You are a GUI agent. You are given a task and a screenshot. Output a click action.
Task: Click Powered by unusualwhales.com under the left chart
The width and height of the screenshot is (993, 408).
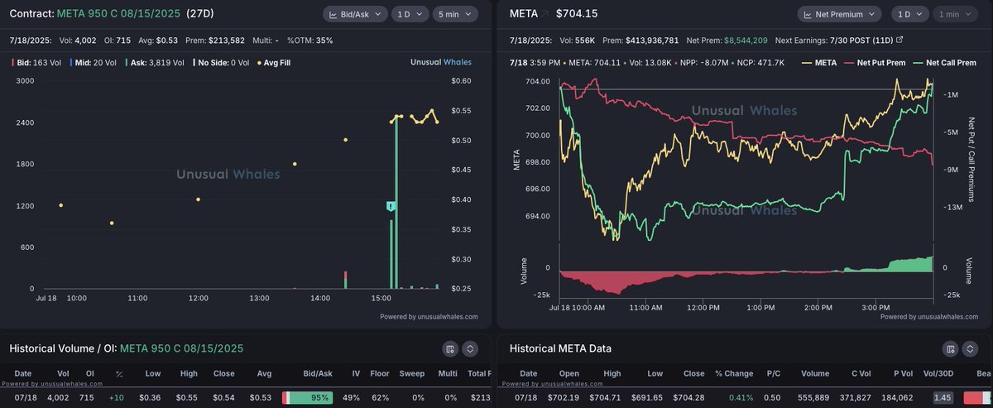[429, 316]
